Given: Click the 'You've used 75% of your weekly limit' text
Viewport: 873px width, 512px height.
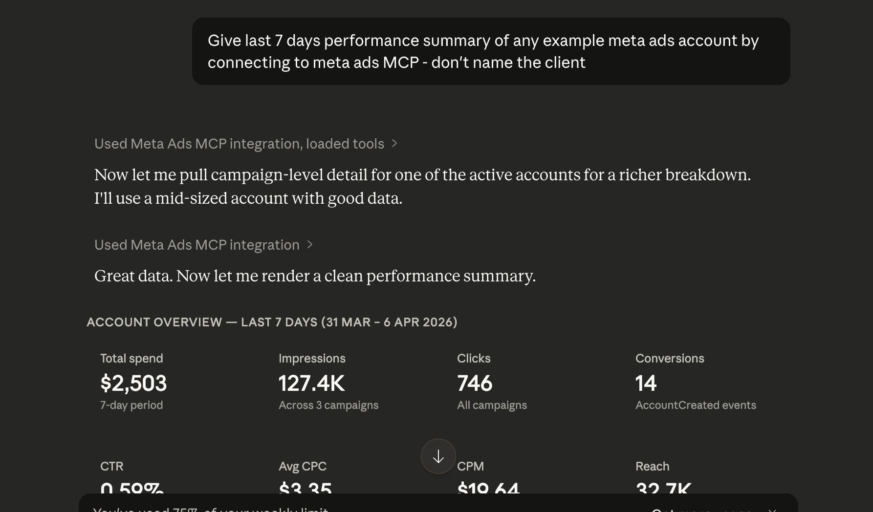Looking at the screenshot, I should pyautogui.click(x=211, y=510).
